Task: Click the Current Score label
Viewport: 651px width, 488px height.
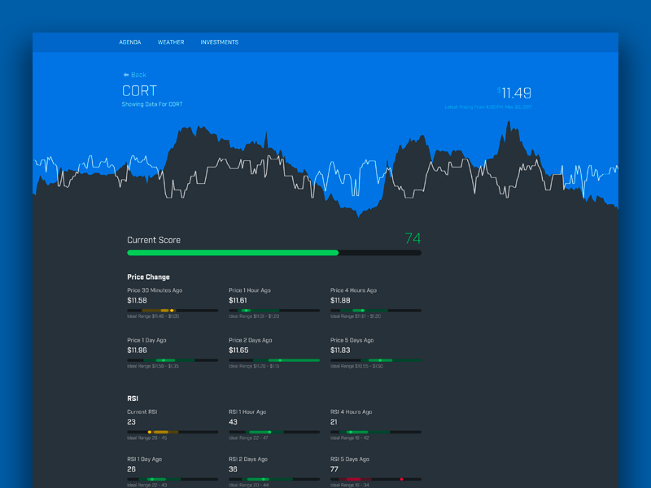Action: pyautogui.click(x=154, y=240)
